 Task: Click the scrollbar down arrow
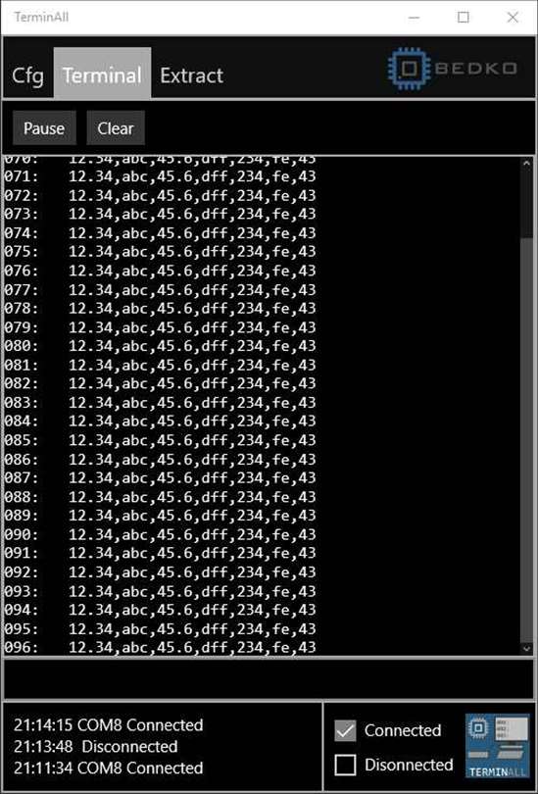526,648
